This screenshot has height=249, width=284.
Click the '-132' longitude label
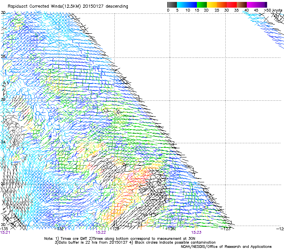(x=59, y=229)
